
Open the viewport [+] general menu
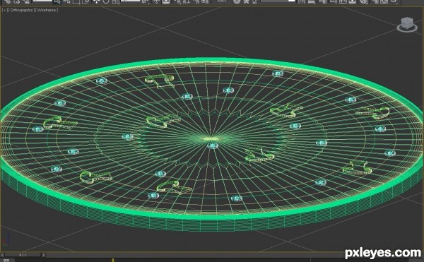pos(5,11)
